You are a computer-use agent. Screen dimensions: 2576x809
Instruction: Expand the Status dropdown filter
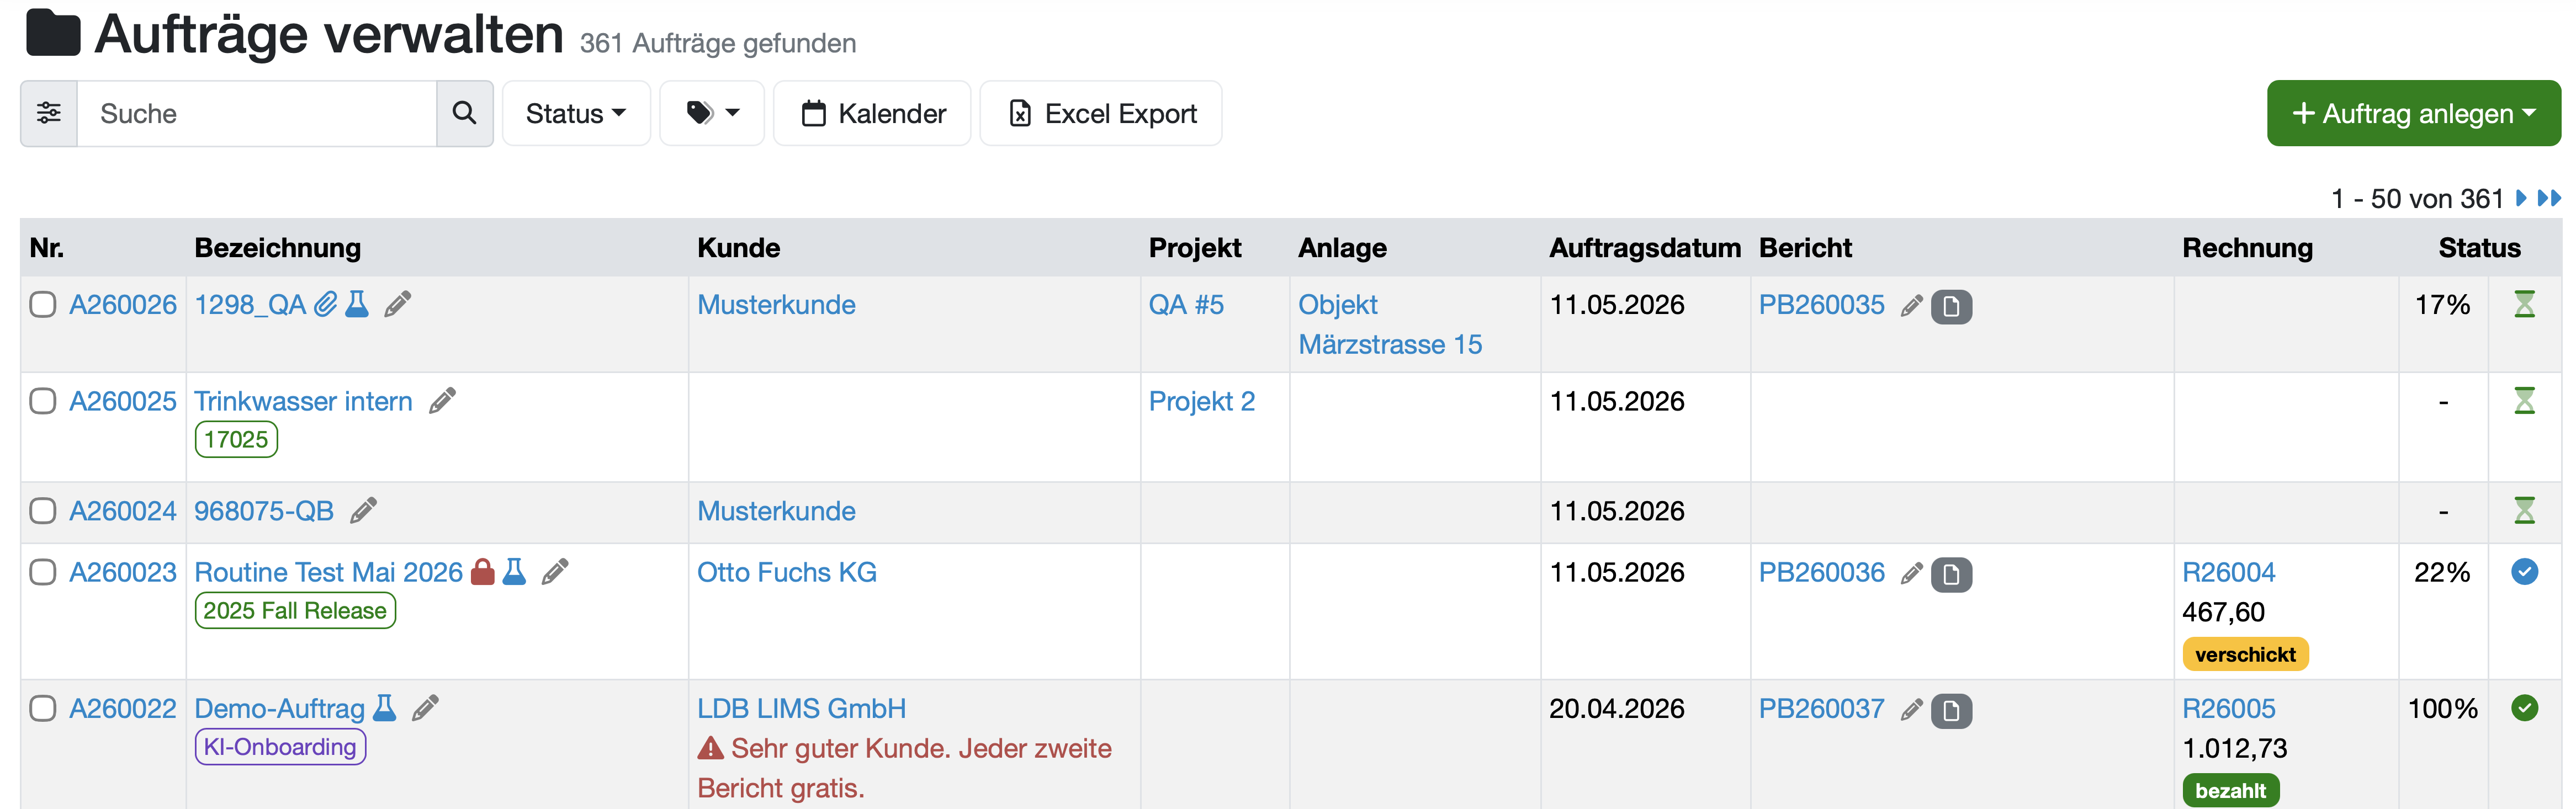(576, 113)
